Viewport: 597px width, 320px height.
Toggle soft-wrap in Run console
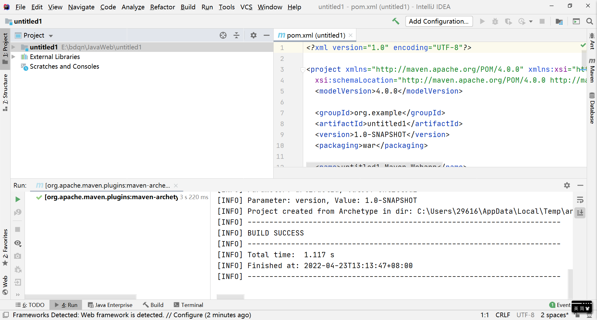(x=580, y=200)
